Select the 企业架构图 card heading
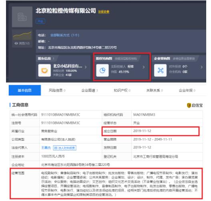Image resolution: width=211 pixels, height=201 pixels. pyautogui.click(x=162, y=58)
